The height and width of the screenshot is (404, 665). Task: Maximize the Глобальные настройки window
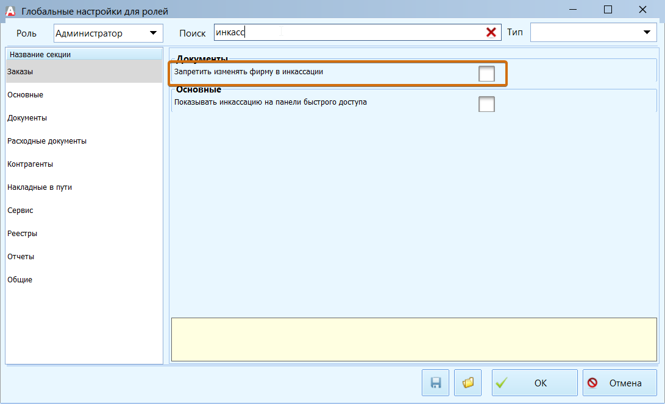[608, 9]
